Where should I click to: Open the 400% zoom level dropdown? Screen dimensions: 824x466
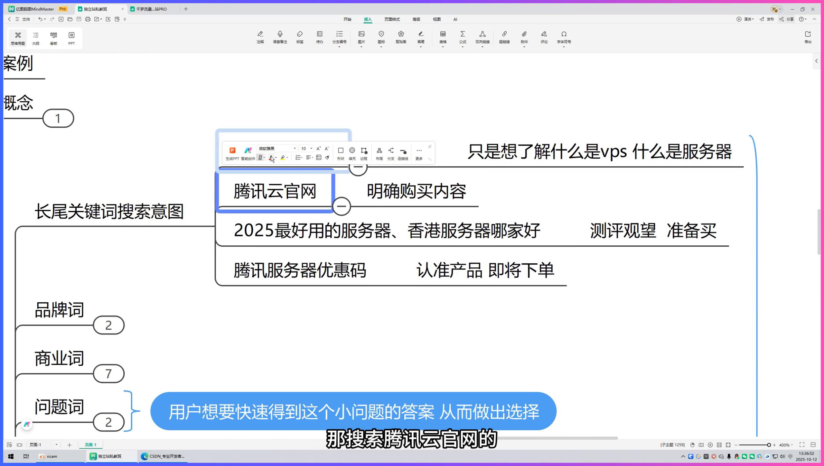786,445
